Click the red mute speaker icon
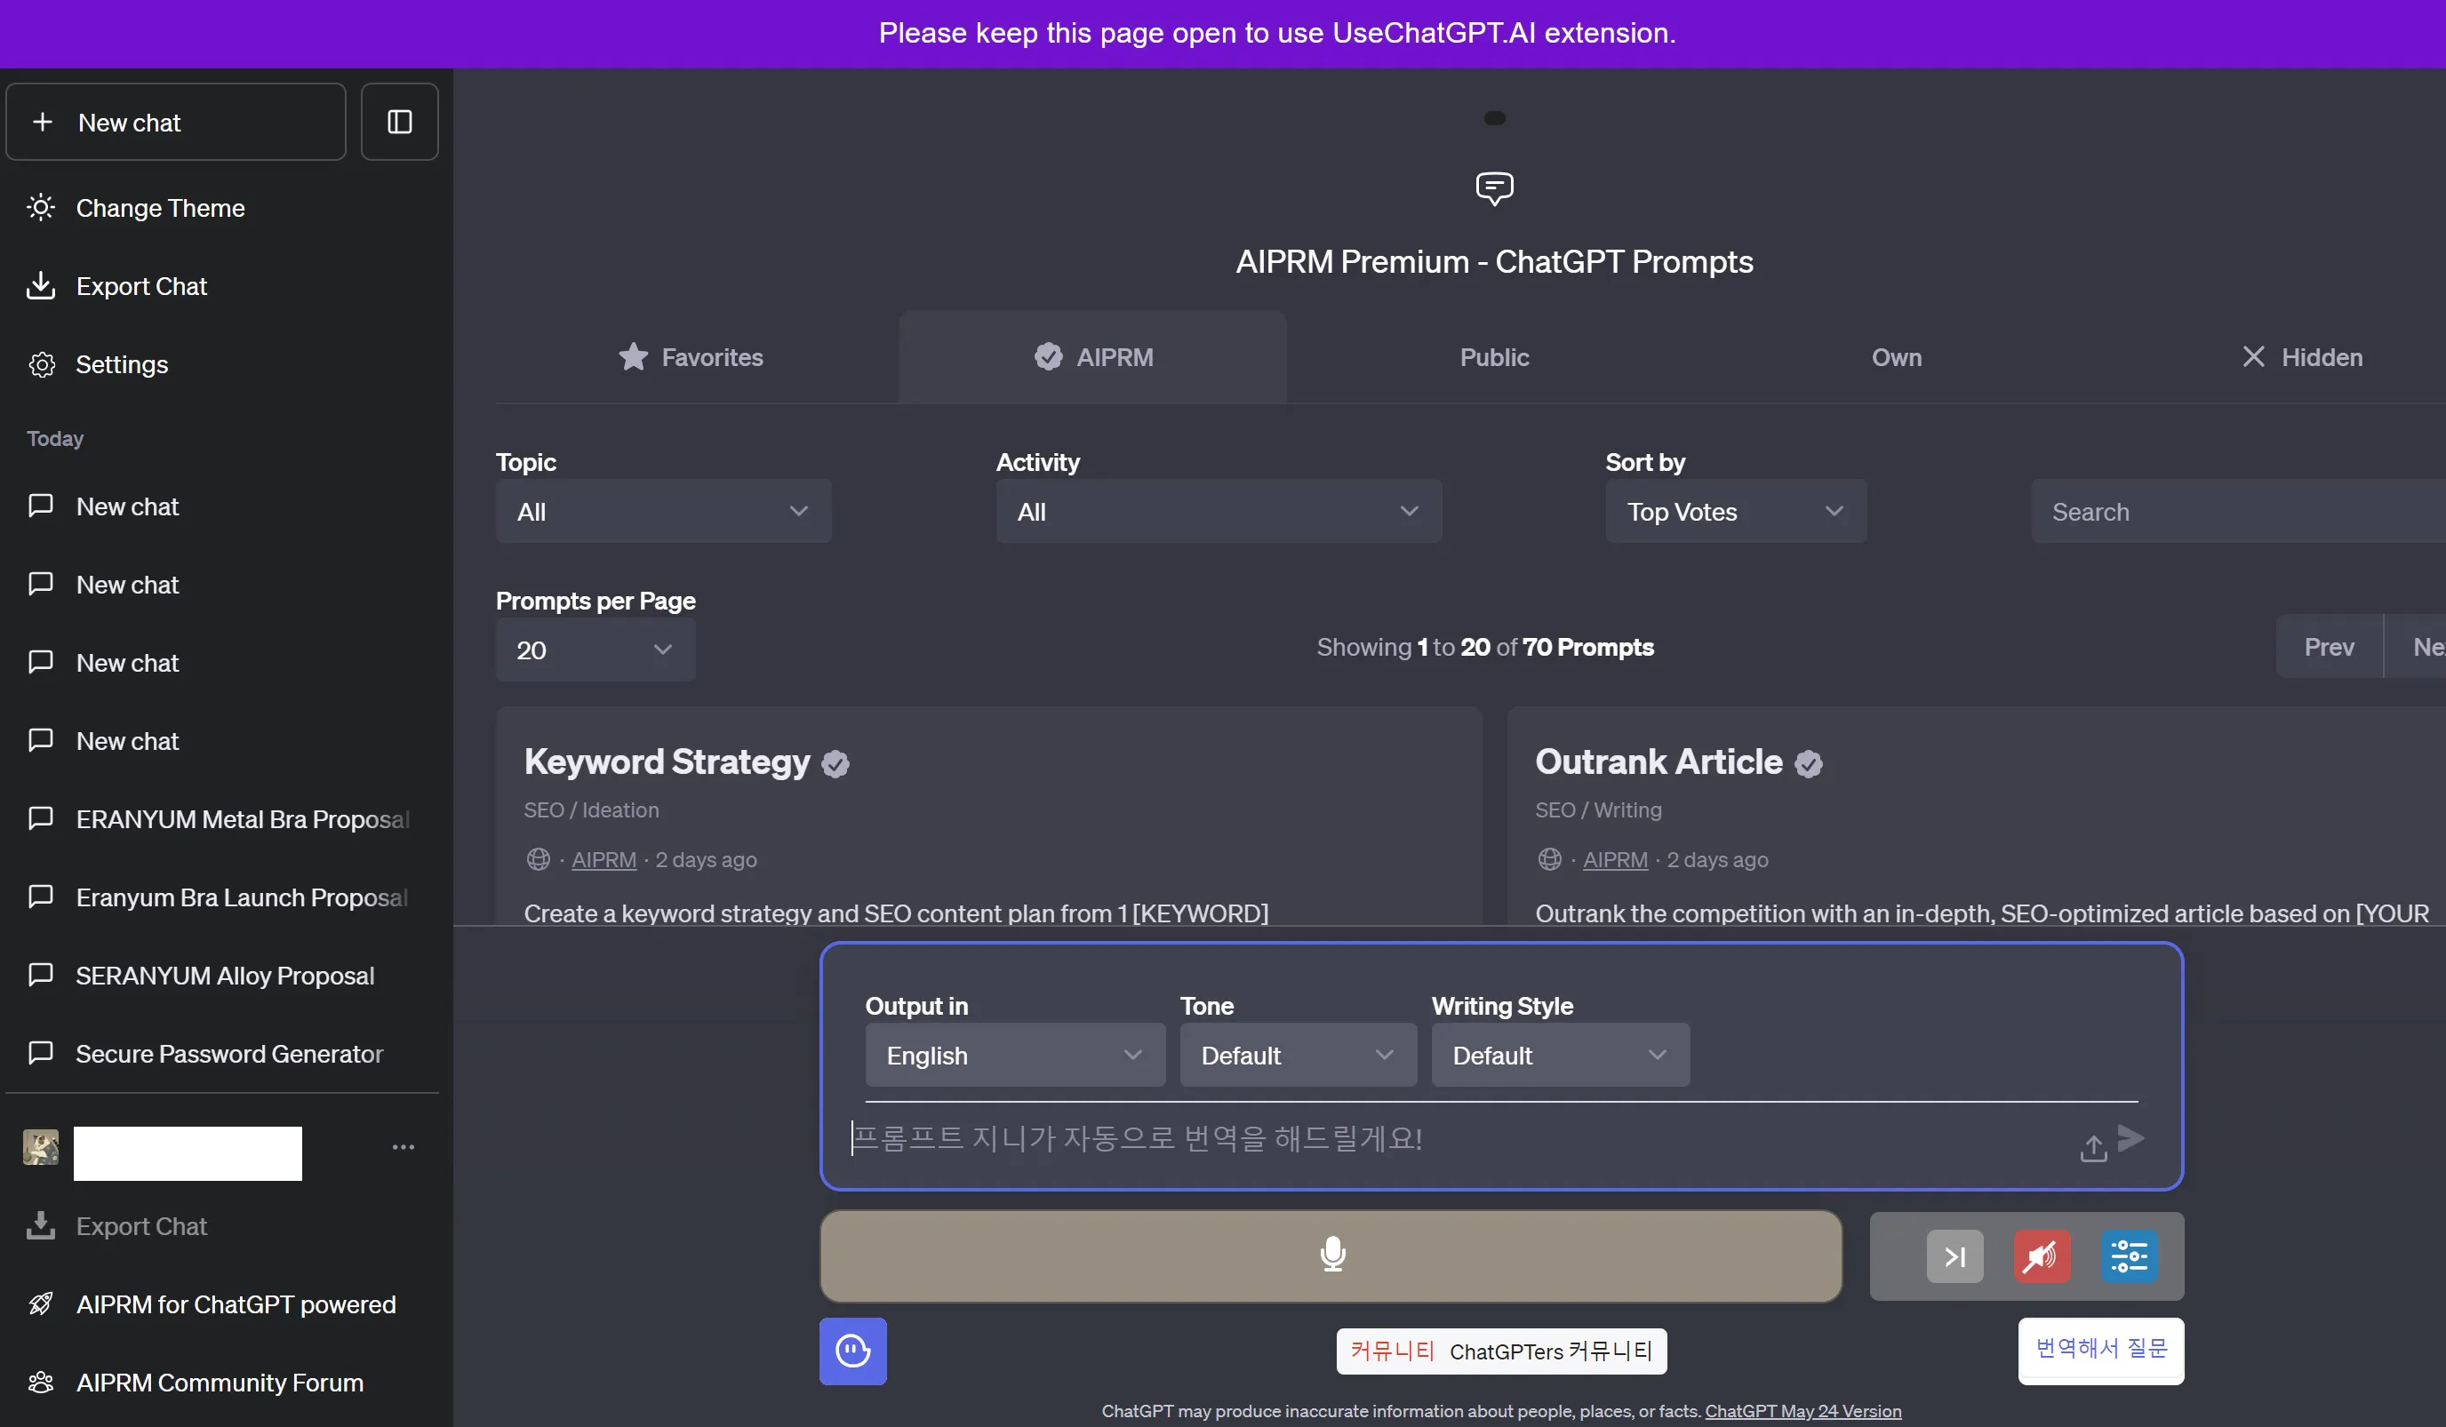The height and width of the screenshot is (1427, 2446). (x=2041, y=1256)
